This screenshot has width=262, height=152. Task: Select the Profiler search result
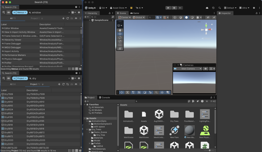pyautogui.click(x=8, y=63)
